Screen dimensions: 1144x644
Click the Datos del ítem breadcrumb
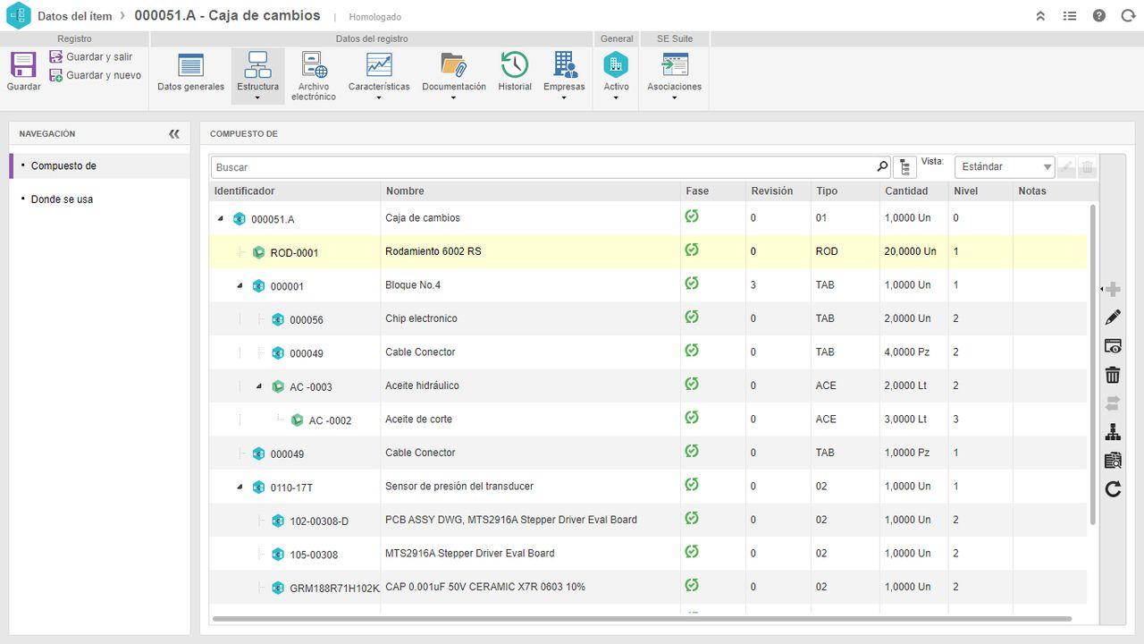pyautogui.click(x=75, y=16)
